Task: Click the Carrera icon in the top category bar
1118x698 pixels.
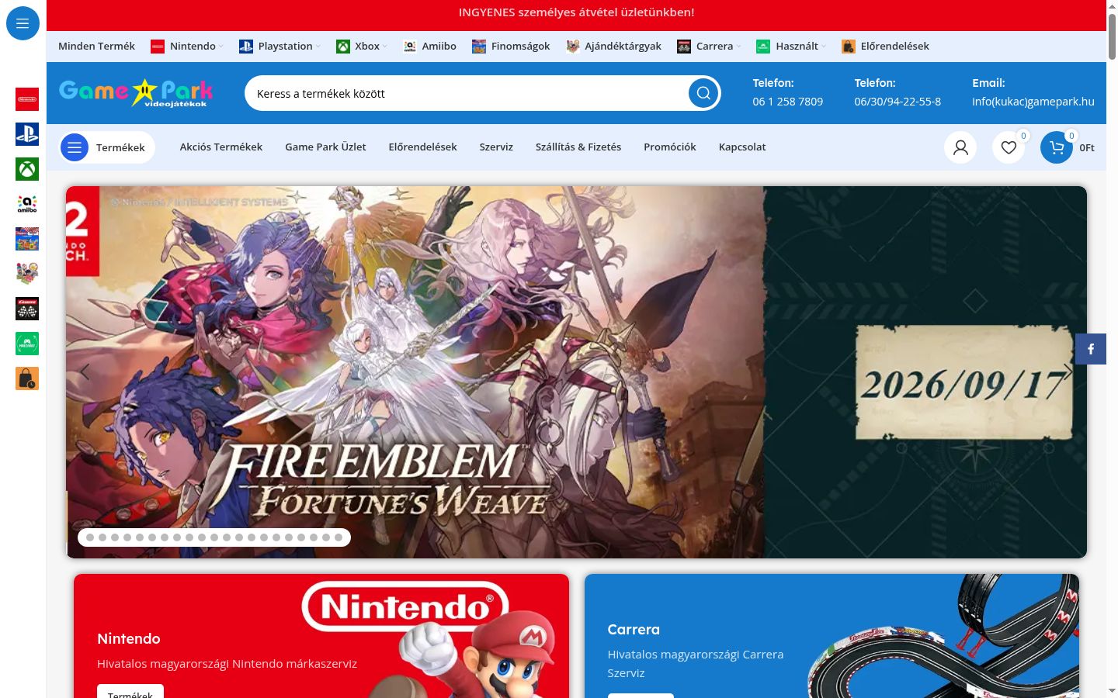Action: coord(684,47)
